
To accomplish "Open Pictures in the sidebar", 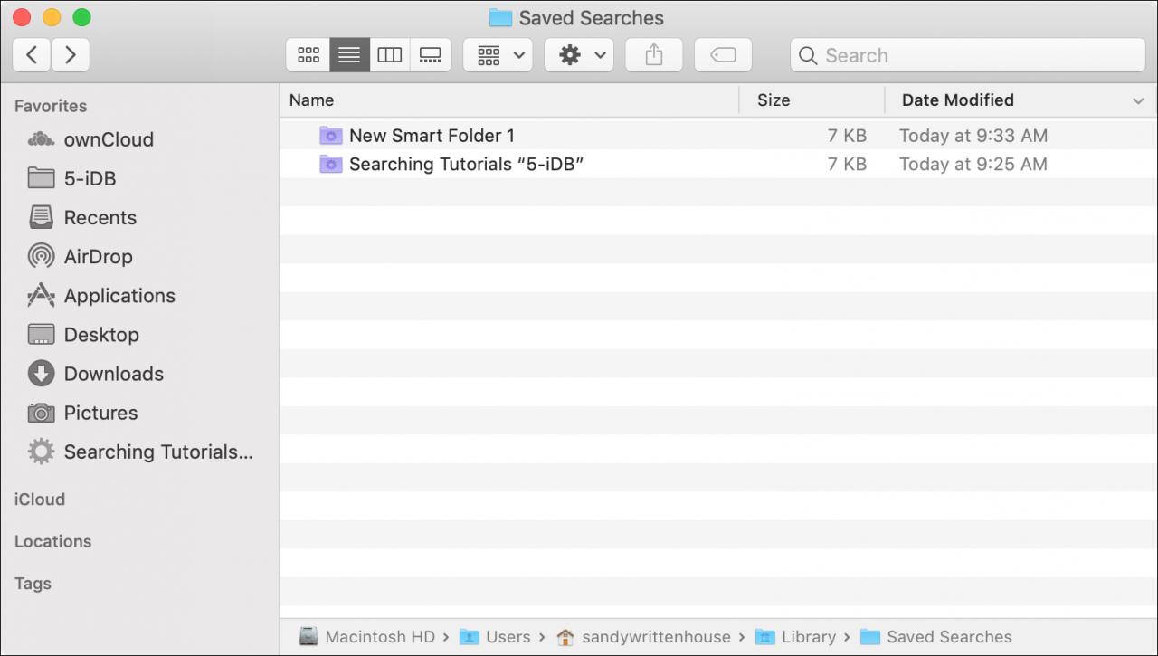I will pyautogui.click(x=100, y=412).
